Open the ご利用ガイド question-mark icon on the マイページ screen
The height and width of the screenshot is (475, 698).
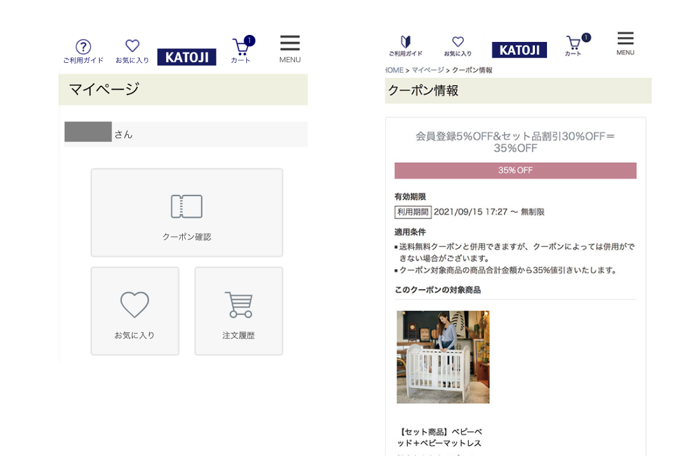[x=83, y=50]
